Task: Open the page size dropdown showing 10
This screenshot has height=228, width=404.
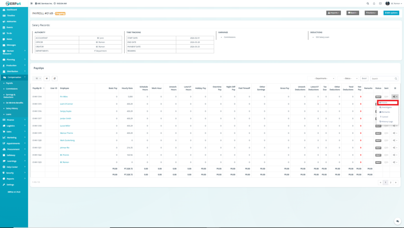Action: click(x=37, y=78)
